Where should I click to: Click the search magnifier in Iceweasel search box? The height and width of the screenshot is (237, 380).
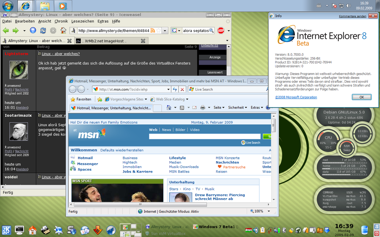coord(212,31)
